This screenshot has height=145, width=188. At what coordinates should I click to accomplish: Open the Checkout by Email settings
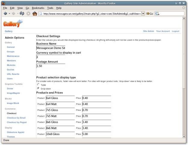point(16,118)
